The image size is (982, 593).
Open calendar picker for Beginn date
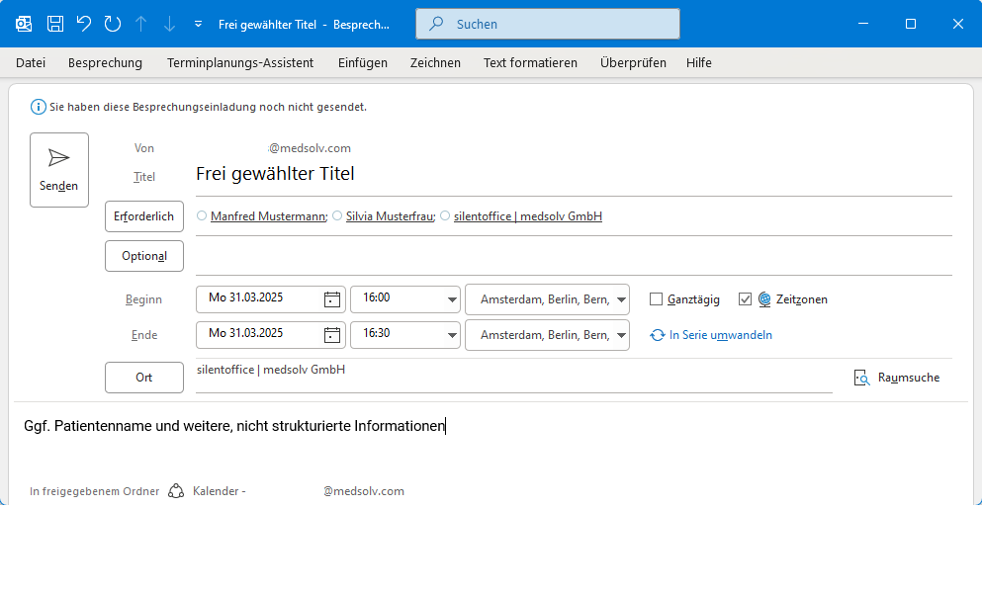pos(332,299)
